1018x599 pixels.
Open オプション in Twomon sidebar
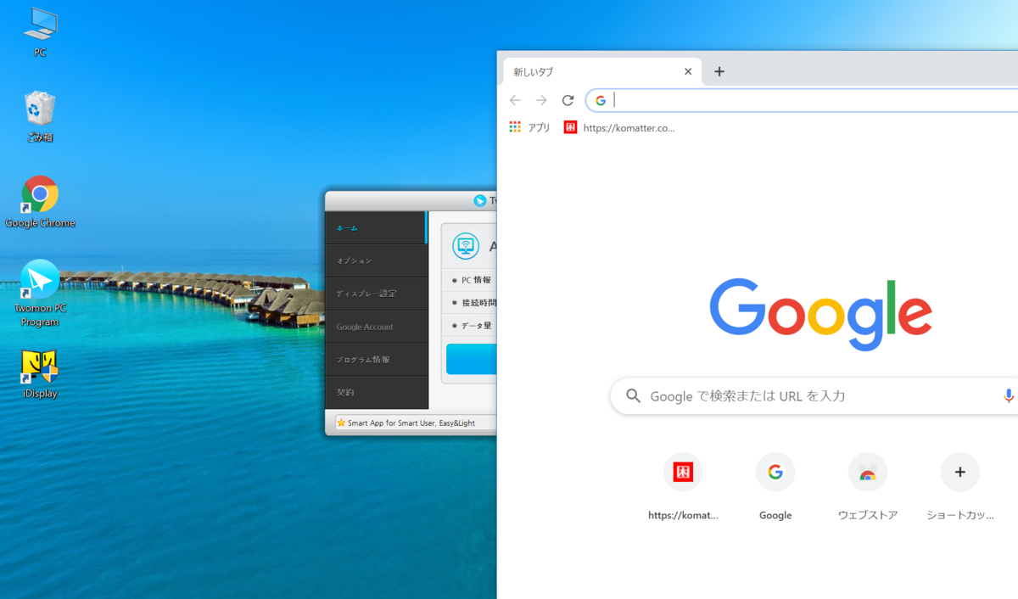click(x=377, y=260)
